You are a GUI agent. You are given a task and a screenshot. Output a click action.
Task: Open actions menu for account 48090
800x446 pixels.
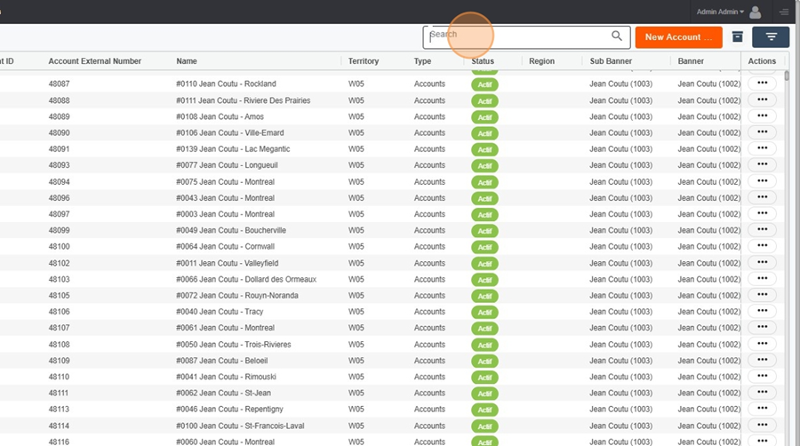click(763, 132)
